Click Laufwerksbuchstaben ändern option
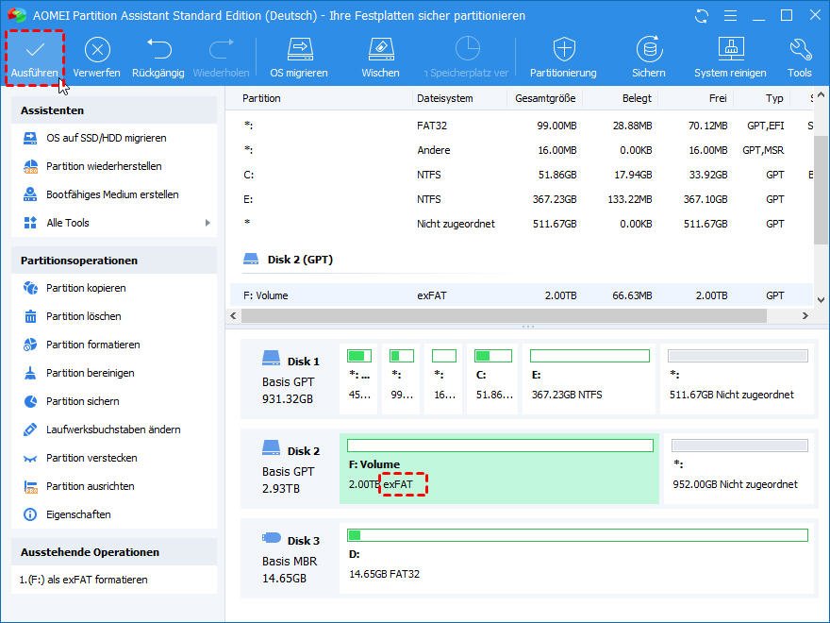Image resolution: width=830 pixels, height=623 pixels. [113, 429]
